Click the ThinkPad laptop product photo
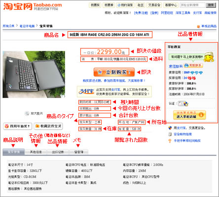This screenshot has height=197, width=219. click(34, 74)
